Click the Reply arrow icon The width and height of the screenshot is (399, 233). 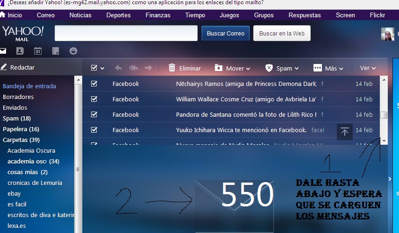pyautogui.click(x=118, y=68)
